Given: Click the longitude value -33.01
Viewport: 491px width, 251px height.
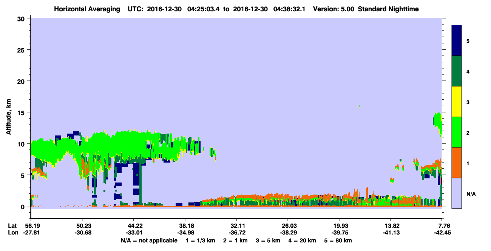Looking at the screenshot, I should (x=134, y=233).
